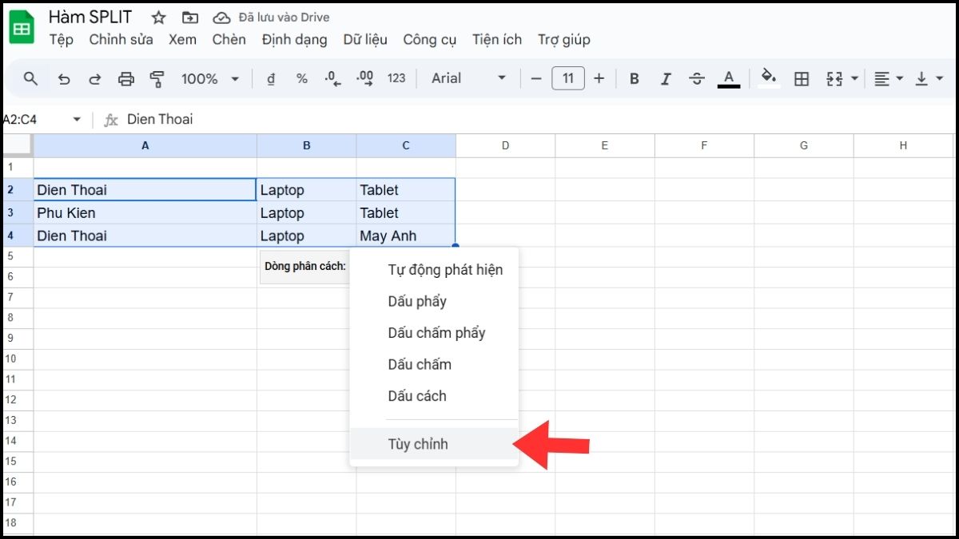Select the italic formatting icon
The image size is (959, 539).
pos(665,78)
